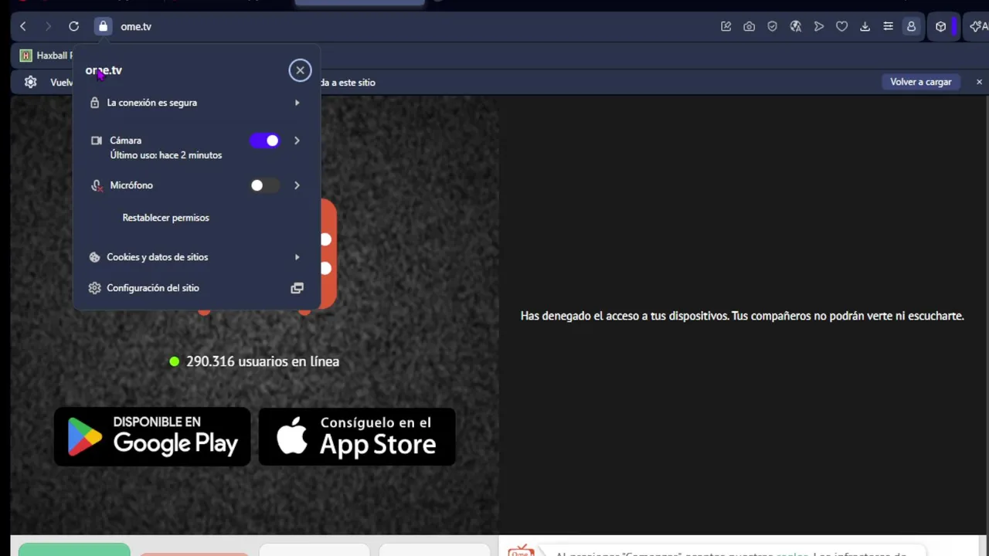Expand Micrófono permission options chevron
Screen dimensions: 989x556
[297, 185]
